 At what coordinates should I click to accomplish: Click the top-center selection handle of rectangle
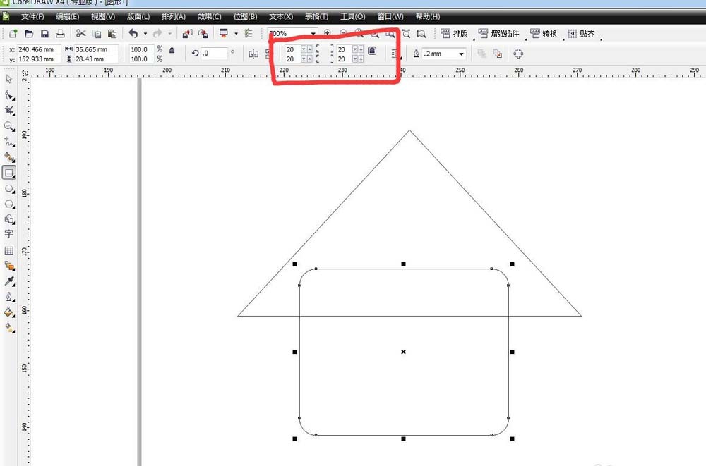403,264
